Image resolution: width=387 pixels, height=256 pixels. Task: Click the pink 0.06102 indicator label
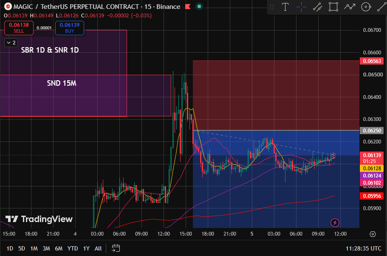[372, 183]
